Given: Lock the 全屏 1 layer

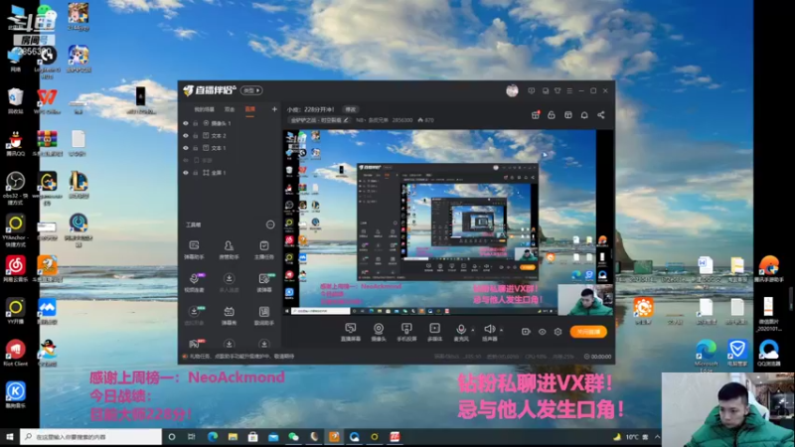Looking at the screenshot, I should pos(195,172).
